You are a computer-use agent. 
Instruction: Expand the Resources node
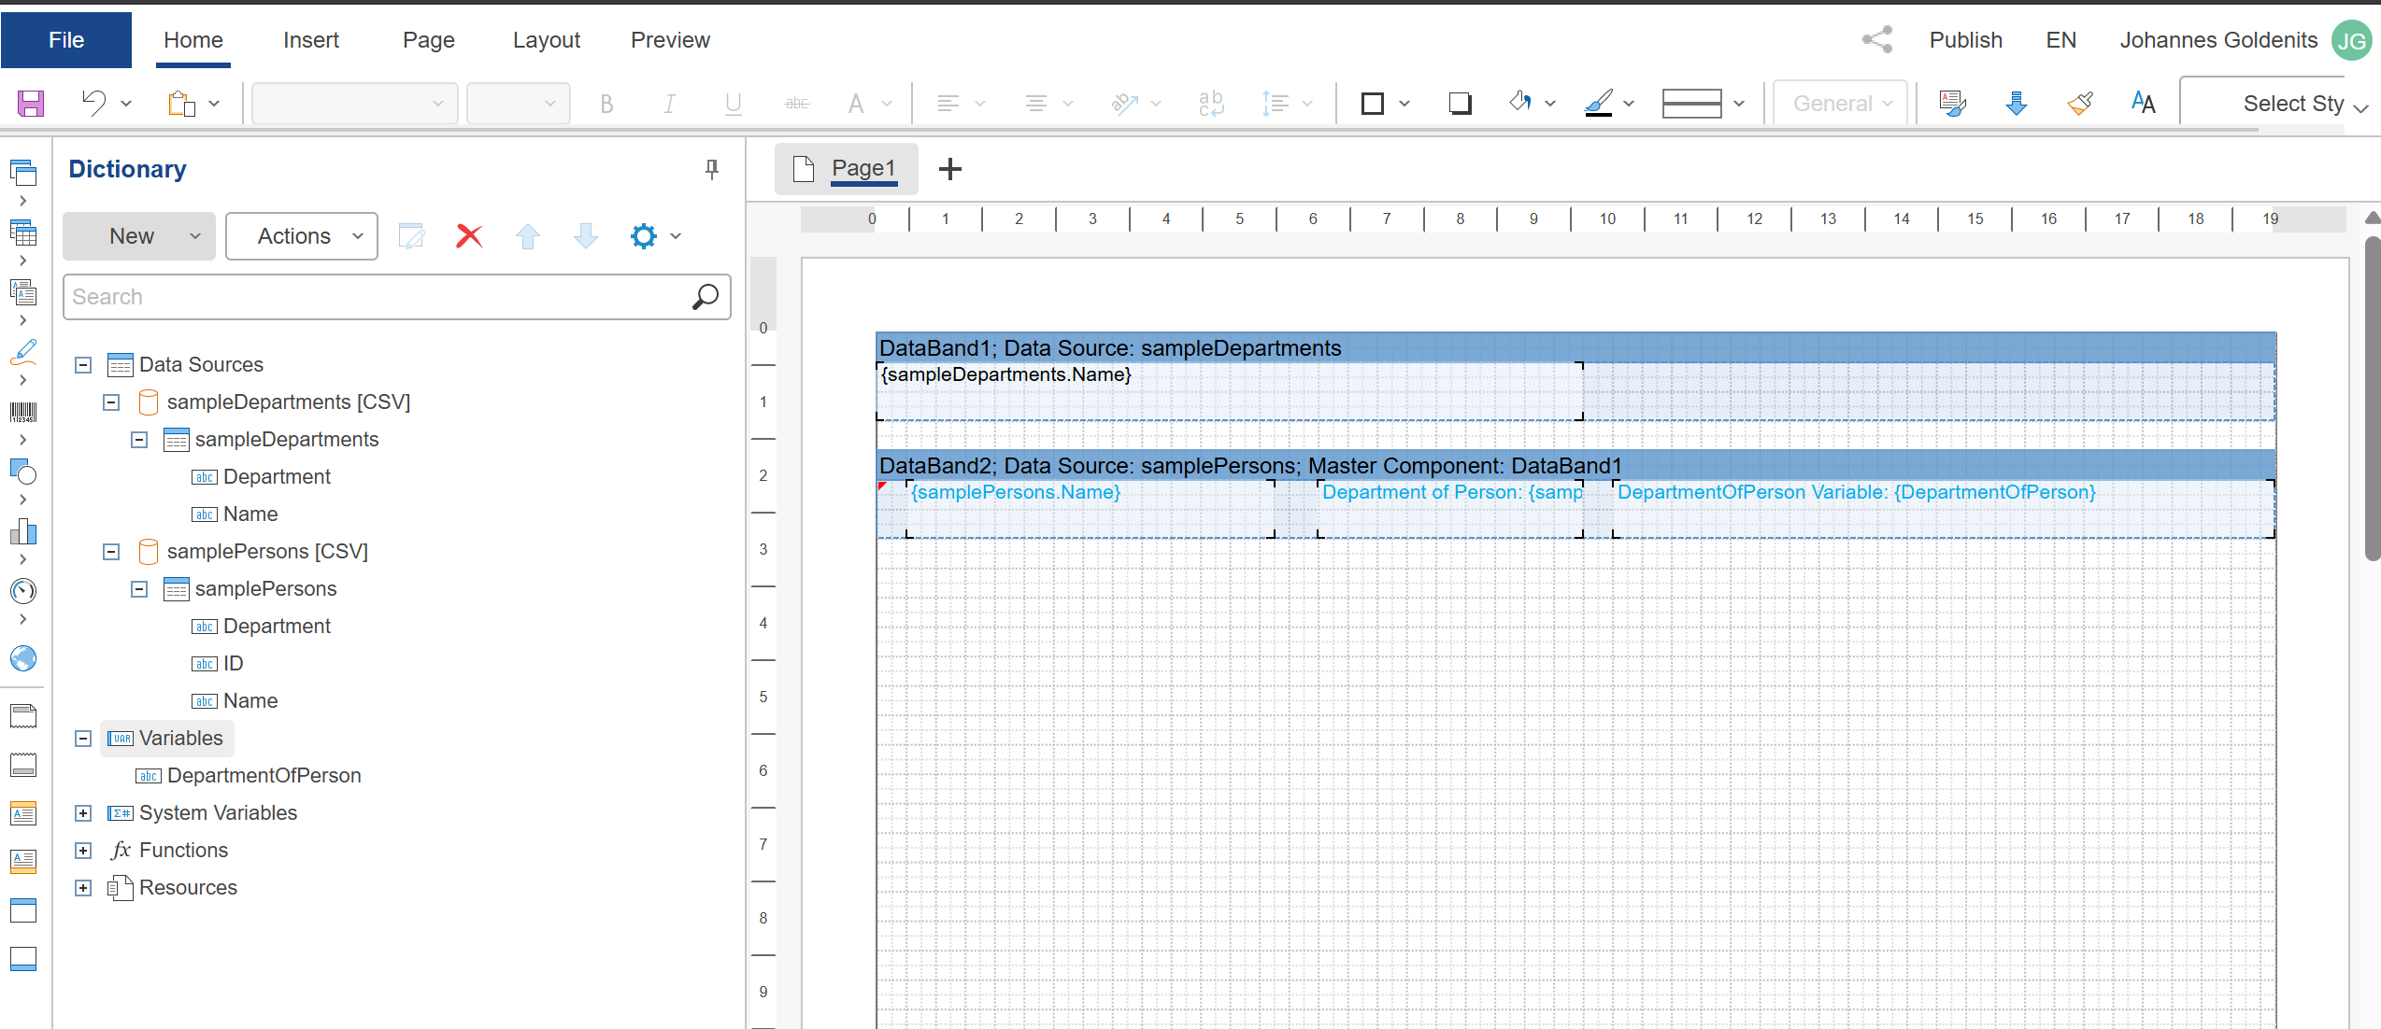[x=83, y=888]
